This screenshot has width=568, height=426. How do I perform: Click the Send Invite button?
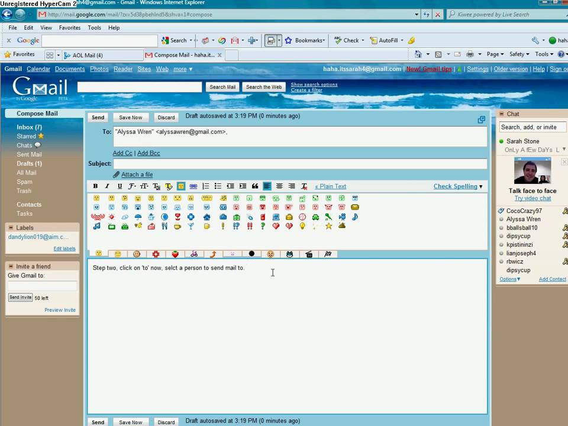pyautogui.click(x=20, y=298)
